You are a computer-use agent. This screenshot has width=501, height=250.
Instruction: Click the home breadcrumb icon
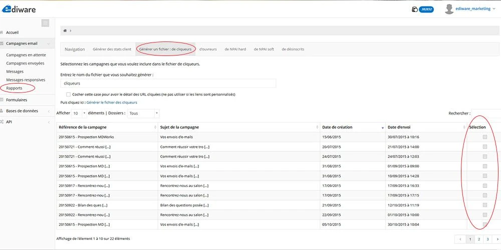65,31
